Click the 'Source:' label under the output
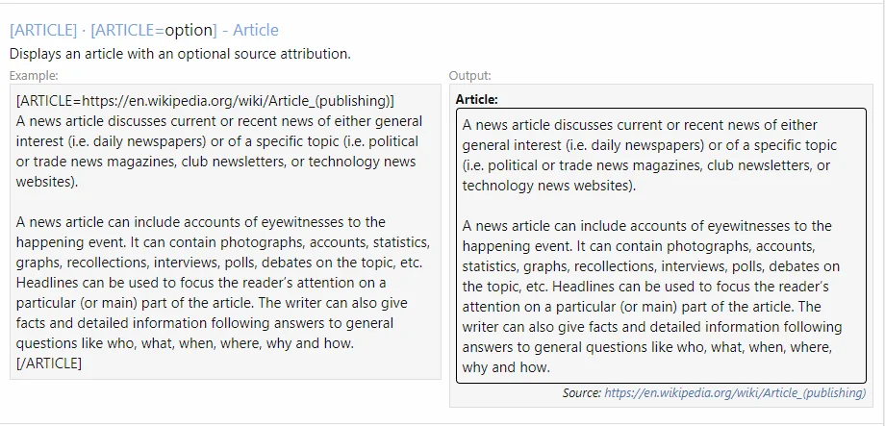This screenshot has width=885, height=426. point(582,393)
